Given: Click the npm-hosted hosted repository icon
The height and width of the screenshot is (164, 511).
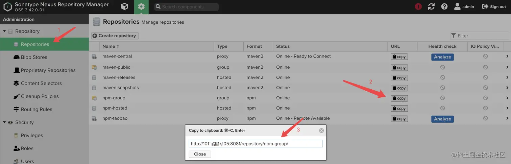Looking at the screenshot, I should [94, 108].
